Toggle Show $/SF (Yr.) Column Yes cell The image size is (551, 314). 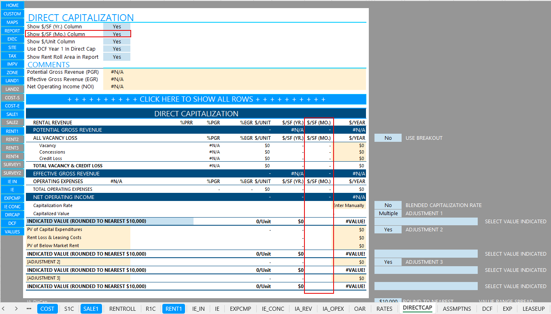(117, 27)
